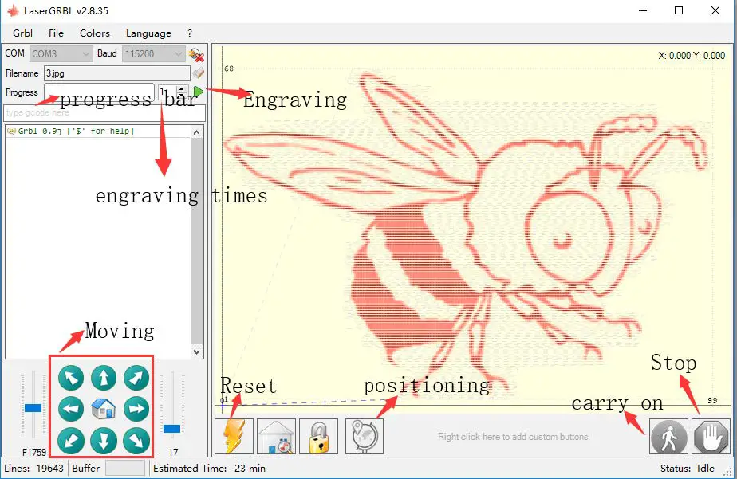Click the jog speed slider F1759
737x479 pixels.
tap(33, 407)
